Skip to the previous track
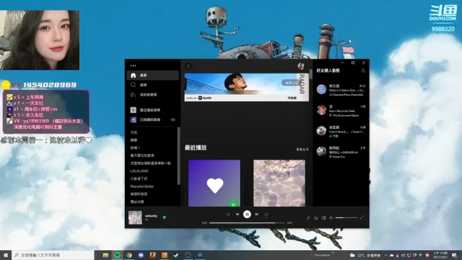 [x=237, y=214]
